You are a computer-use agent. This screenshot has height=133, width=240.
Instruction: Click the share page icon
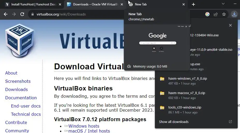216,14
